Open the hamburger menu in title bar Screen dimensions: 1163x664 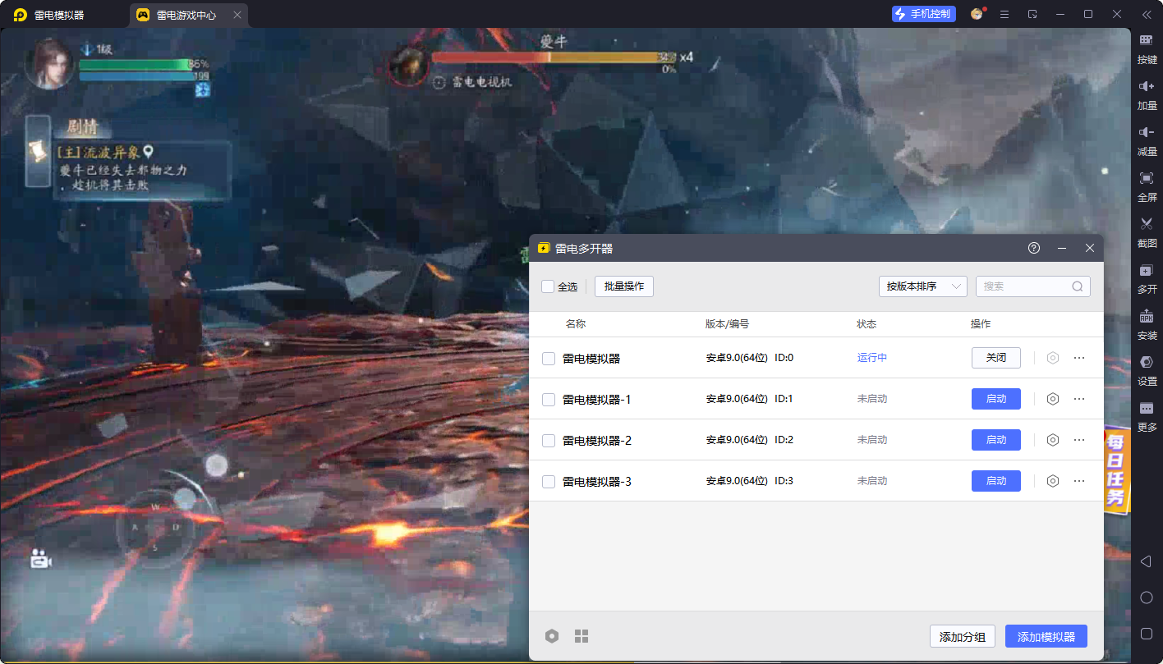[x=1004, y=14]
